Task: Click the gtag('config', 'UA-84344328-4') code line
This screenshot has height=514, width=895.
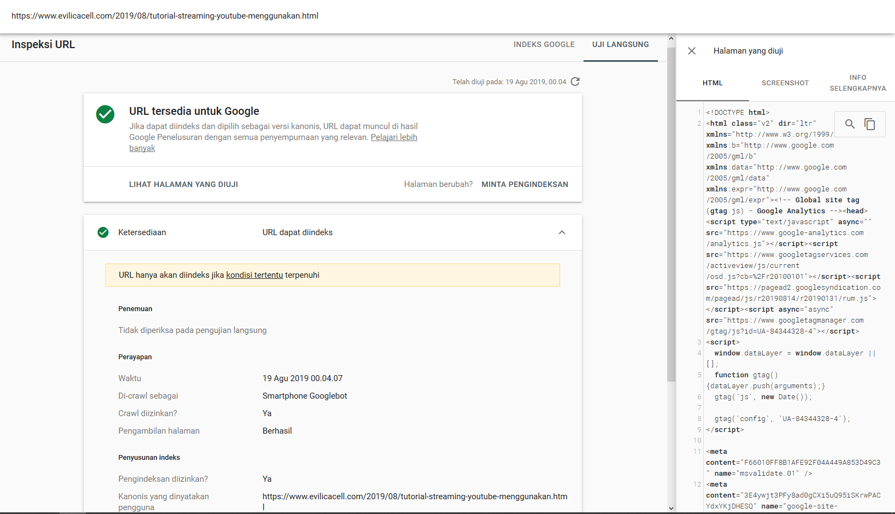Action: click(782, 419)
